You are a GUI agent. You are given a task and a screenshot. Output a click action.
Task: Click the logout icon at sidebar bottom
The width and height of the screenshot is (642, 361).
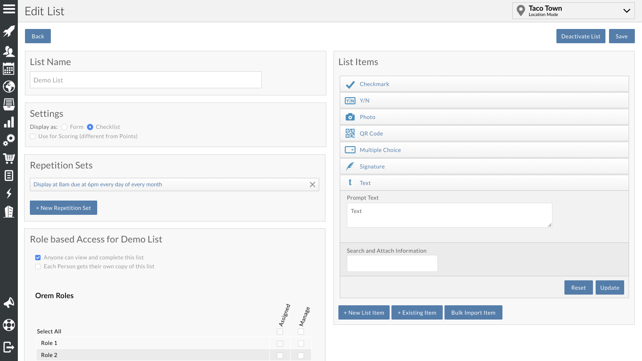[x=9, y=347]
